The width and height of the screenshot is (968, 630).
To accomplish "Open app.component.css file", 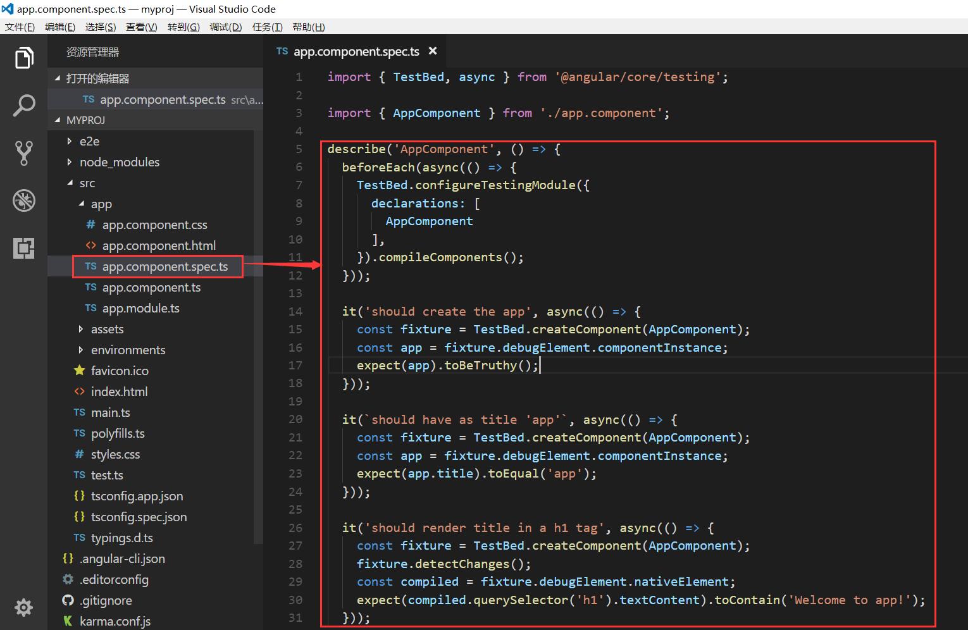I will (x=151, y=225).
